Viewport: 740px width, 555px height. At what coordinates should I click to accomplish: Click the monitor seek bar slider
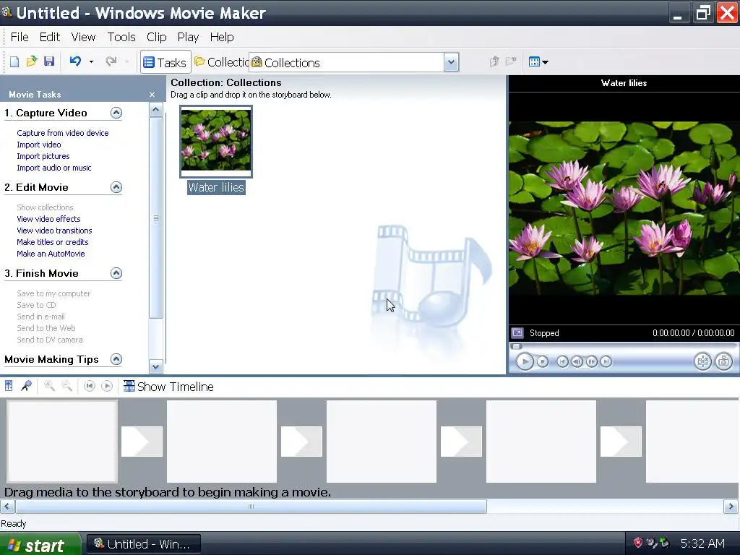point(517,346)
